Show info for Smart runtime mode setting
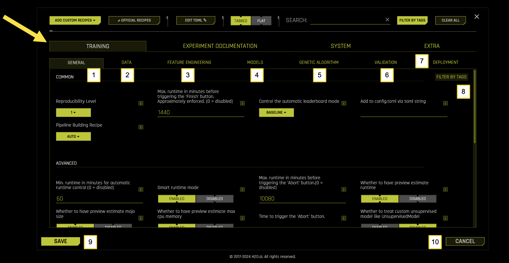 pos(242,189)
